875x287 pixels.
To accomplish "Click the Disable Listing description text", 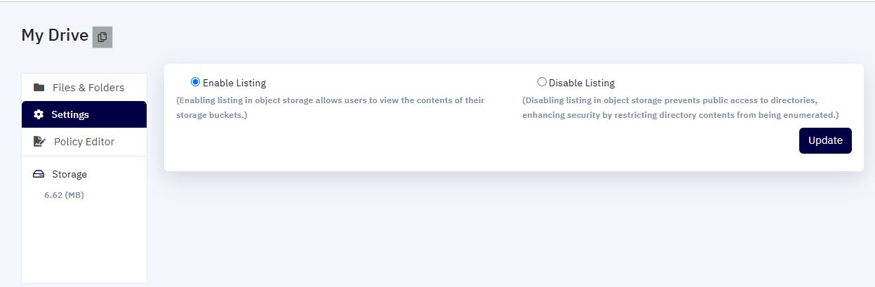I will [681, 107].
